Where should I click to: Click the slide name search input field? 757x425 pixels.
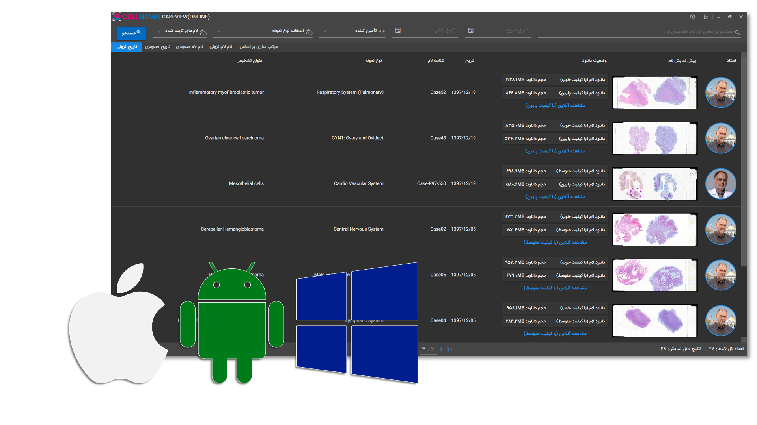639,32
